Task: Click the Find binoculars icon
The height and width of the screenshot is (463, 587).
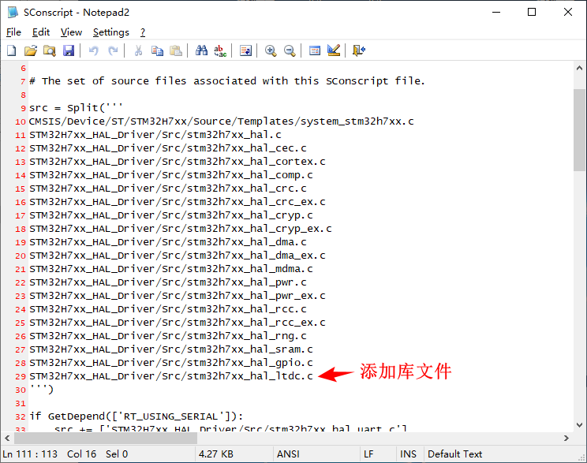Action: pos(201,50)
